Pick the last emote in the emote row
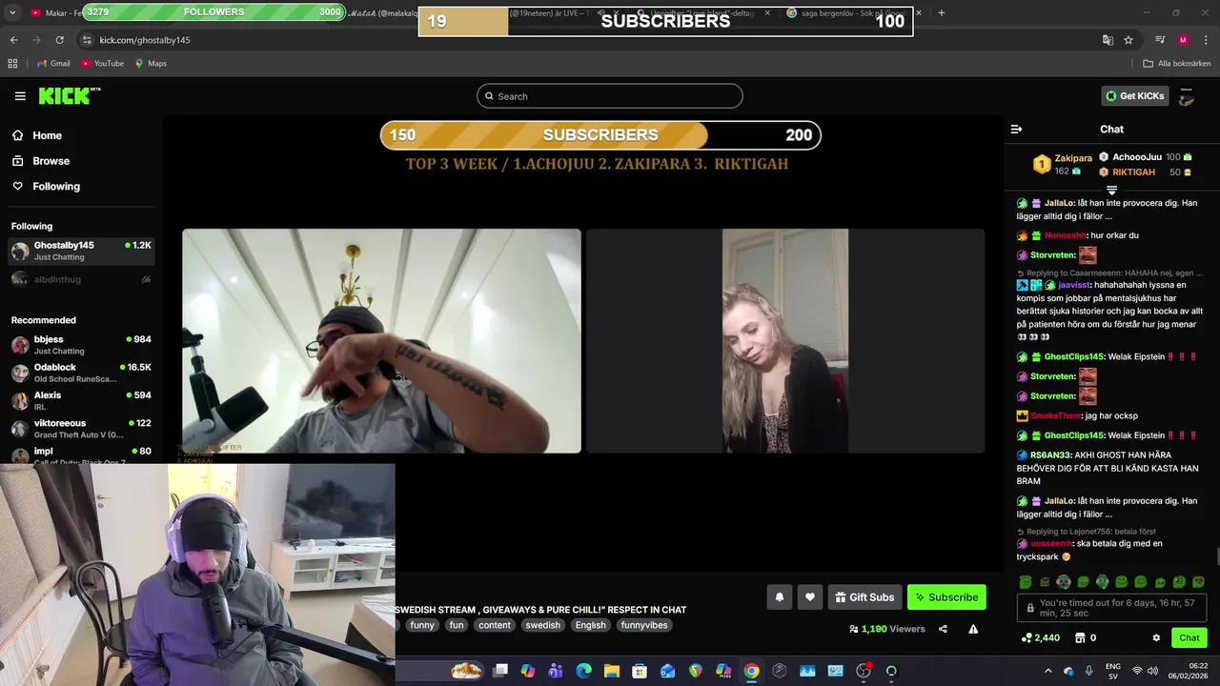The width and height of the screenshot is (1220, 686). tap(1198, 582)
